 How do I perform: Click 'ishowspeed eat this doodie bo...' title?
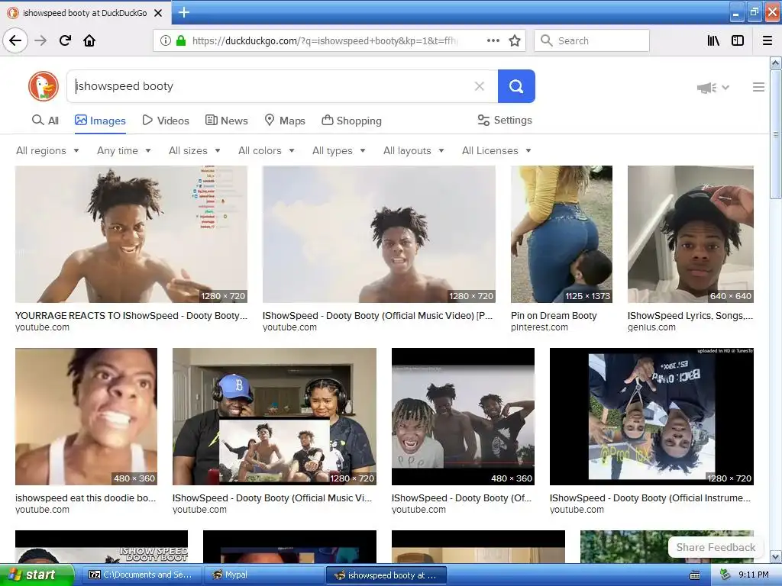pyautogui.click(x=86, y=497)
